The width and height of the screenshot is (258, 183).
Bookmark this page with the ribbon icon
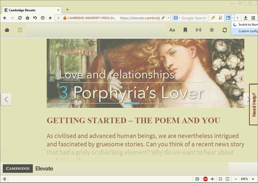185,30
